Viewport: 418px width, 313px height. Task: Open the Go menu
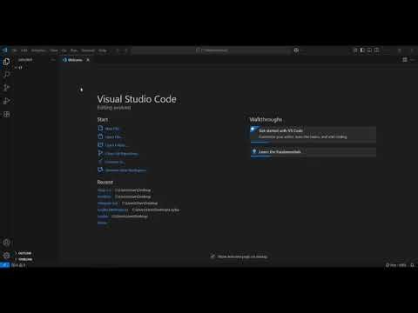tap(64, 50)
